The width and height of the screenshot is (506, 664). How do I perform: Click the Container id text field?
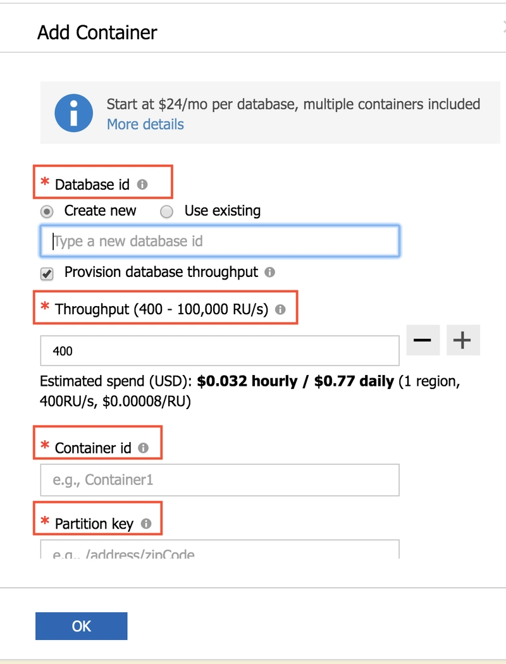[219, 480]
